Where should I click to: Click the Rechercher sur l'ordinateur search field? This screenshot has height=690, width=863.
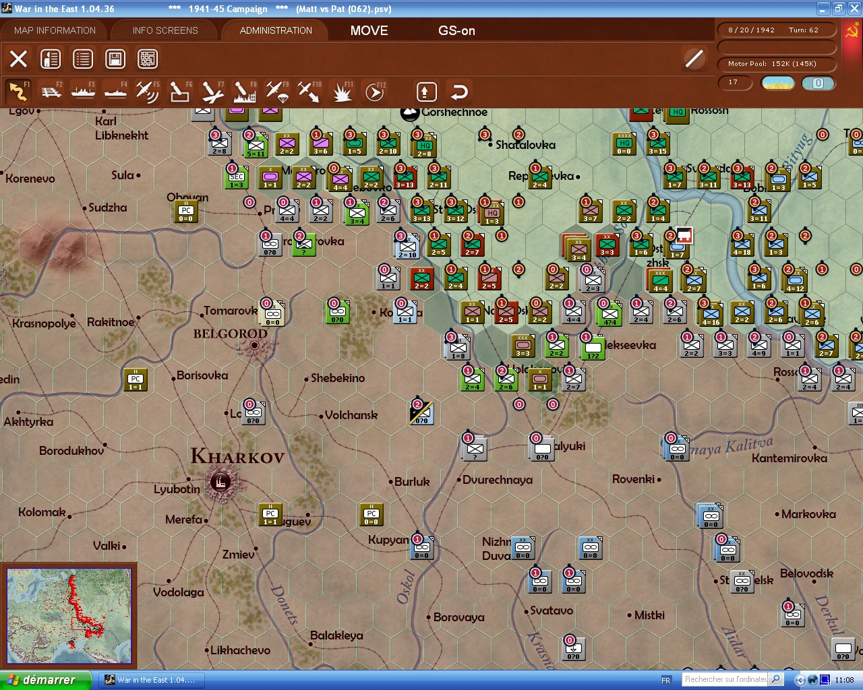(725, 680)
